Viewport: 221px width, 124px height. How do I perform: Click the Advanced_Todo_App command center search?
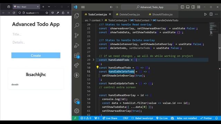pyautogui.click(x=150, y=7)
